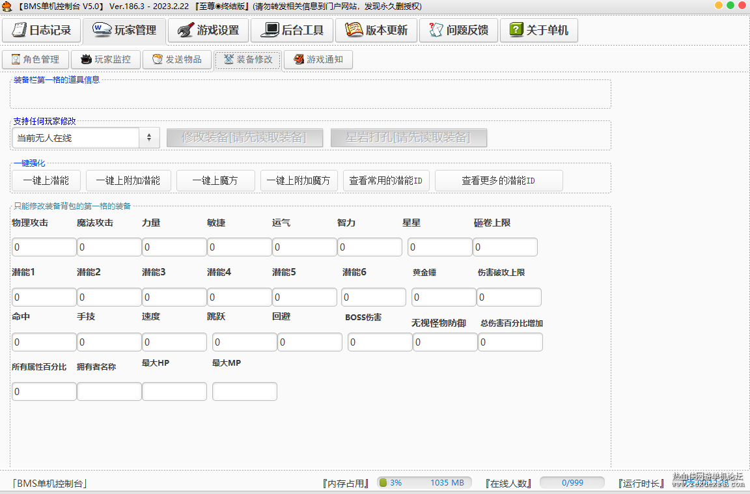Click the 运气 input field

point(304,247)
